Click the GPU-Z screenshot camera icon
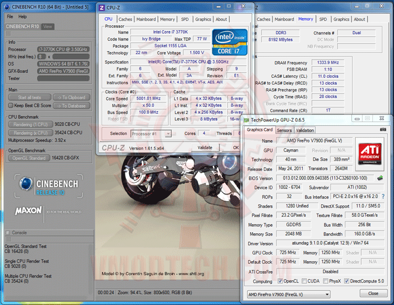 [383, 129]
